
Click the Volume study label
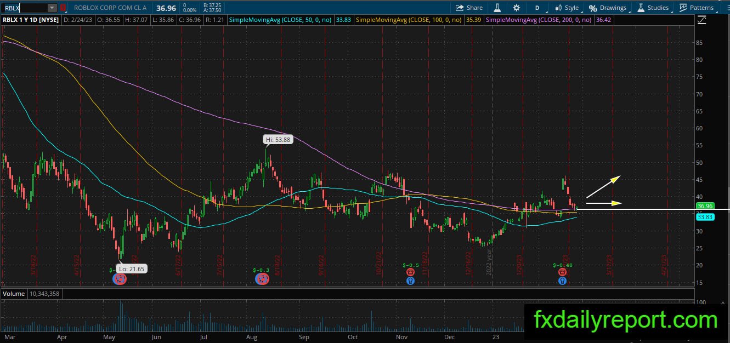coord(14,294)
